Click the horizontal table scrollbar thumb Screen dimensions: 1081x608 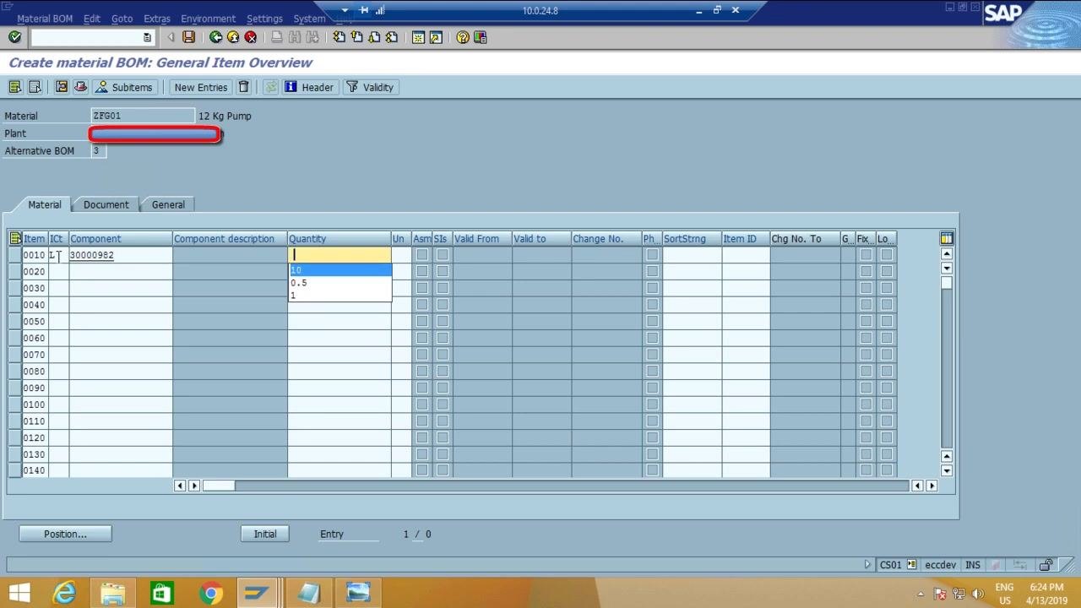[219, 486]
